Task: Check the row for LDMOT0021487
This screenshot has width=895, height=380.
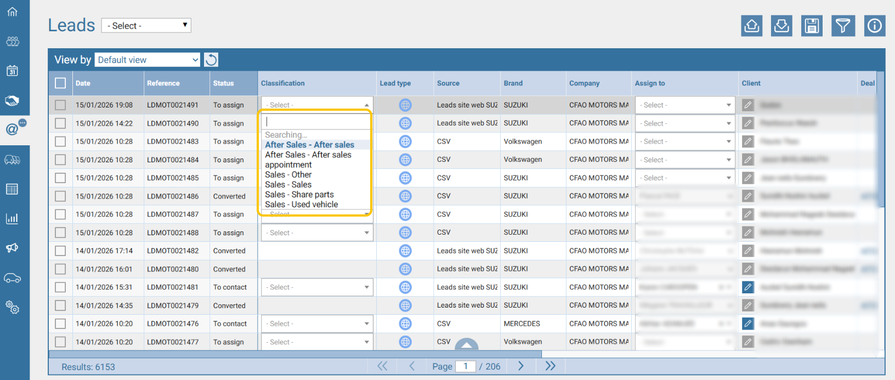Action: tap(60, 214)
